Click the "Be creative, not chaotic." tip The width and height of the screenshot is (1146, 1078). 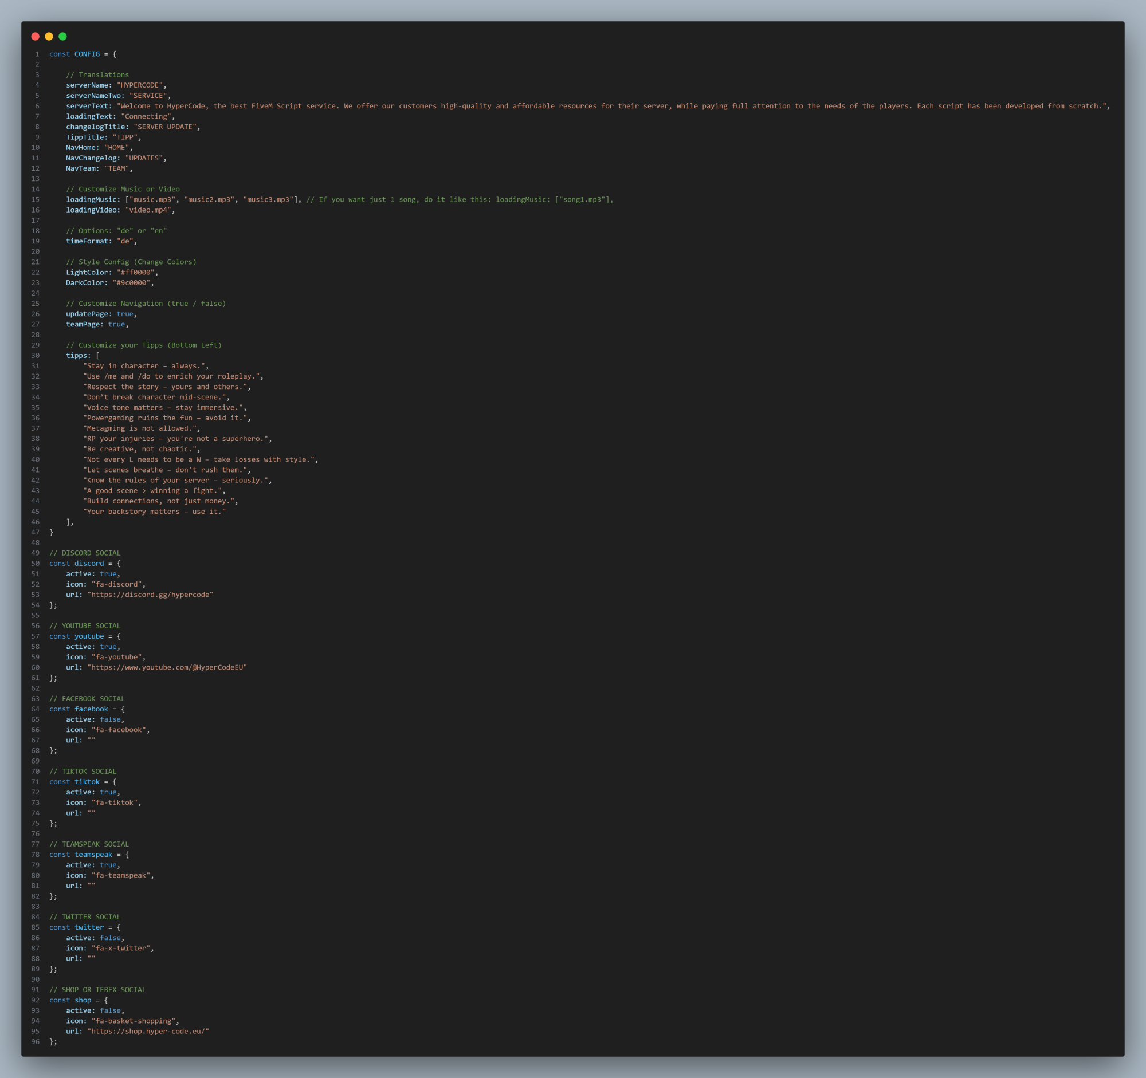tap(139, 449)
